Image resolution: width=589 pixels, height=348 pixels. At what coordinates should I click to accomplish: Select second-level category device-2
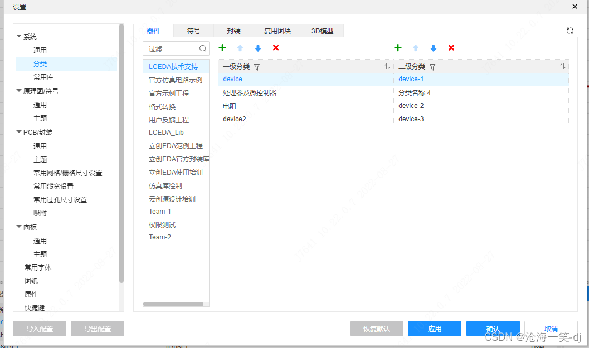point(481,106)
